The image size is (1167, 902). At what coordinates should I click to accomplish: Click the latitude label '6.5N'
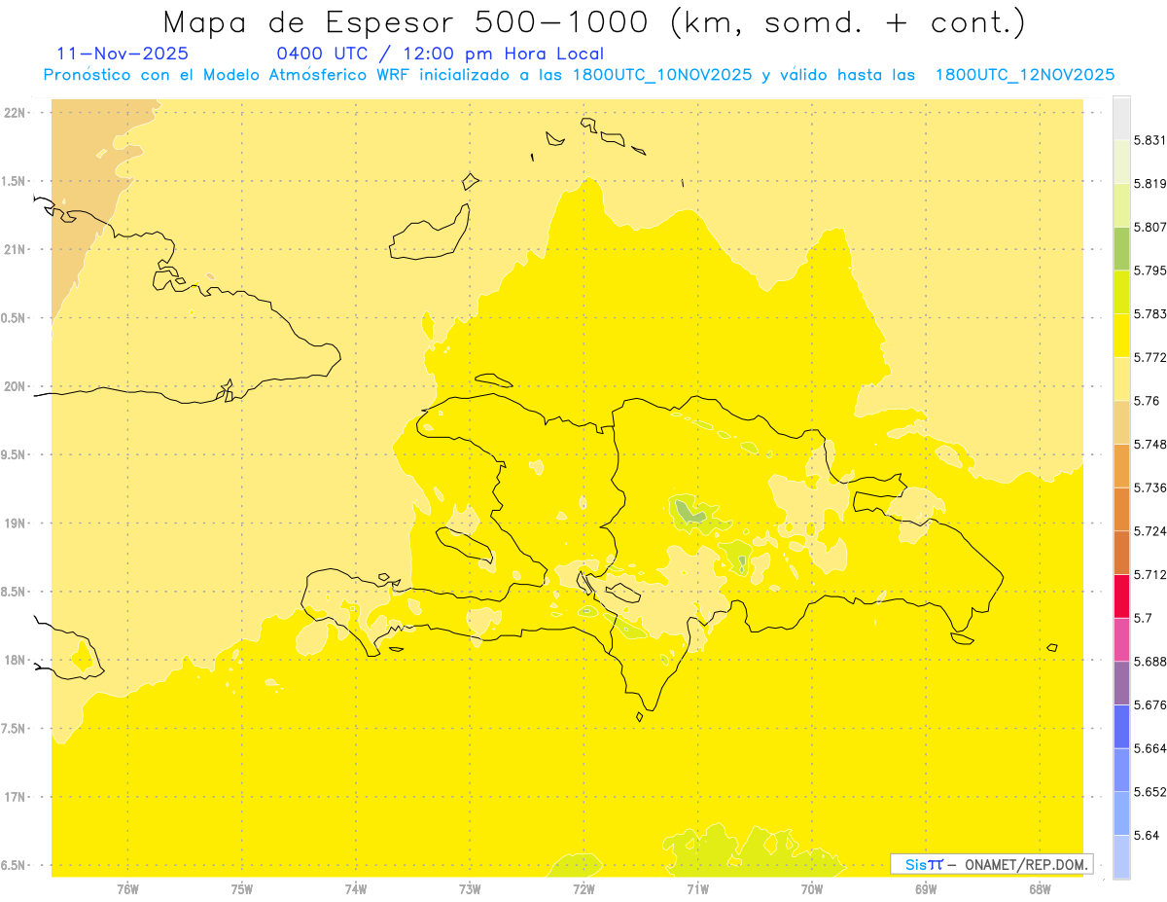pos(14,865)
